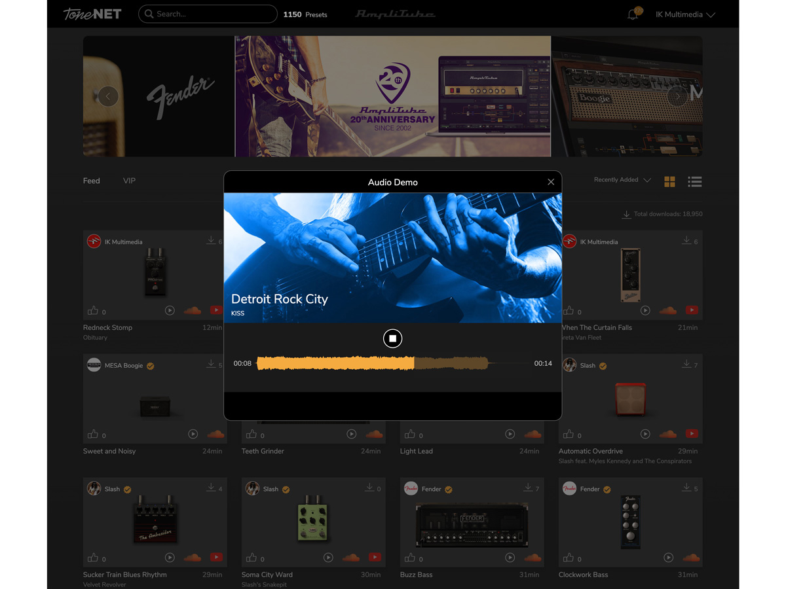Play the Automatic Overdrive demo
This screenshot has width=786, height=589.
(645, 434)
